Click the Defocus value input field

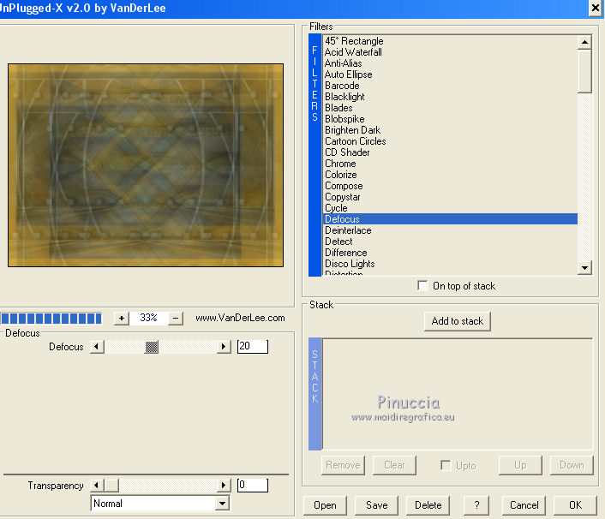click(252, 347)
